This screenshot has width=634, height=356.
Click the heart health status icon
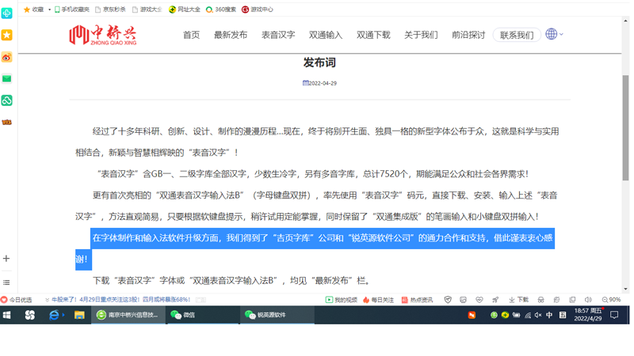[x=479, y=300]
